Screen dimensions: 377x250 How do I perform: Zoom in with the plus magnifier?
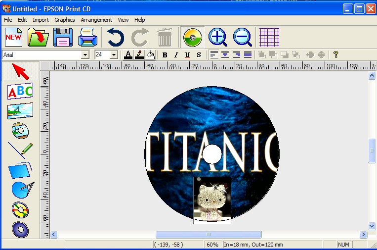point(218,37)
